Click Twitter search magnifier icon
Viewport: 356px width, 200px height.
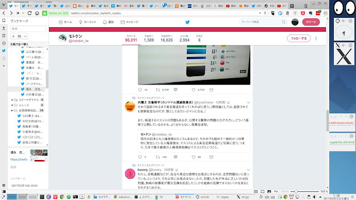pyautogui.click(x=284, y=22)
